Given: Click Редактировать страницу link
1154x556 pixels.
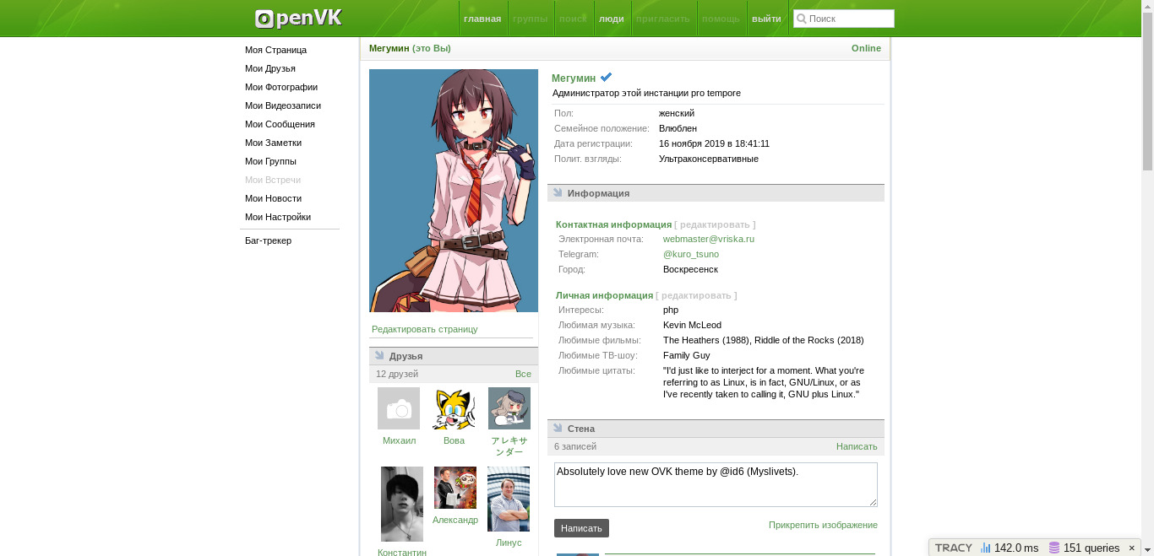Looking at the screenshot, I should 425,329.
